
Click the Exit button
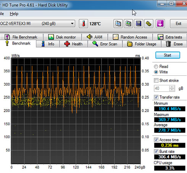coord(179,24)
